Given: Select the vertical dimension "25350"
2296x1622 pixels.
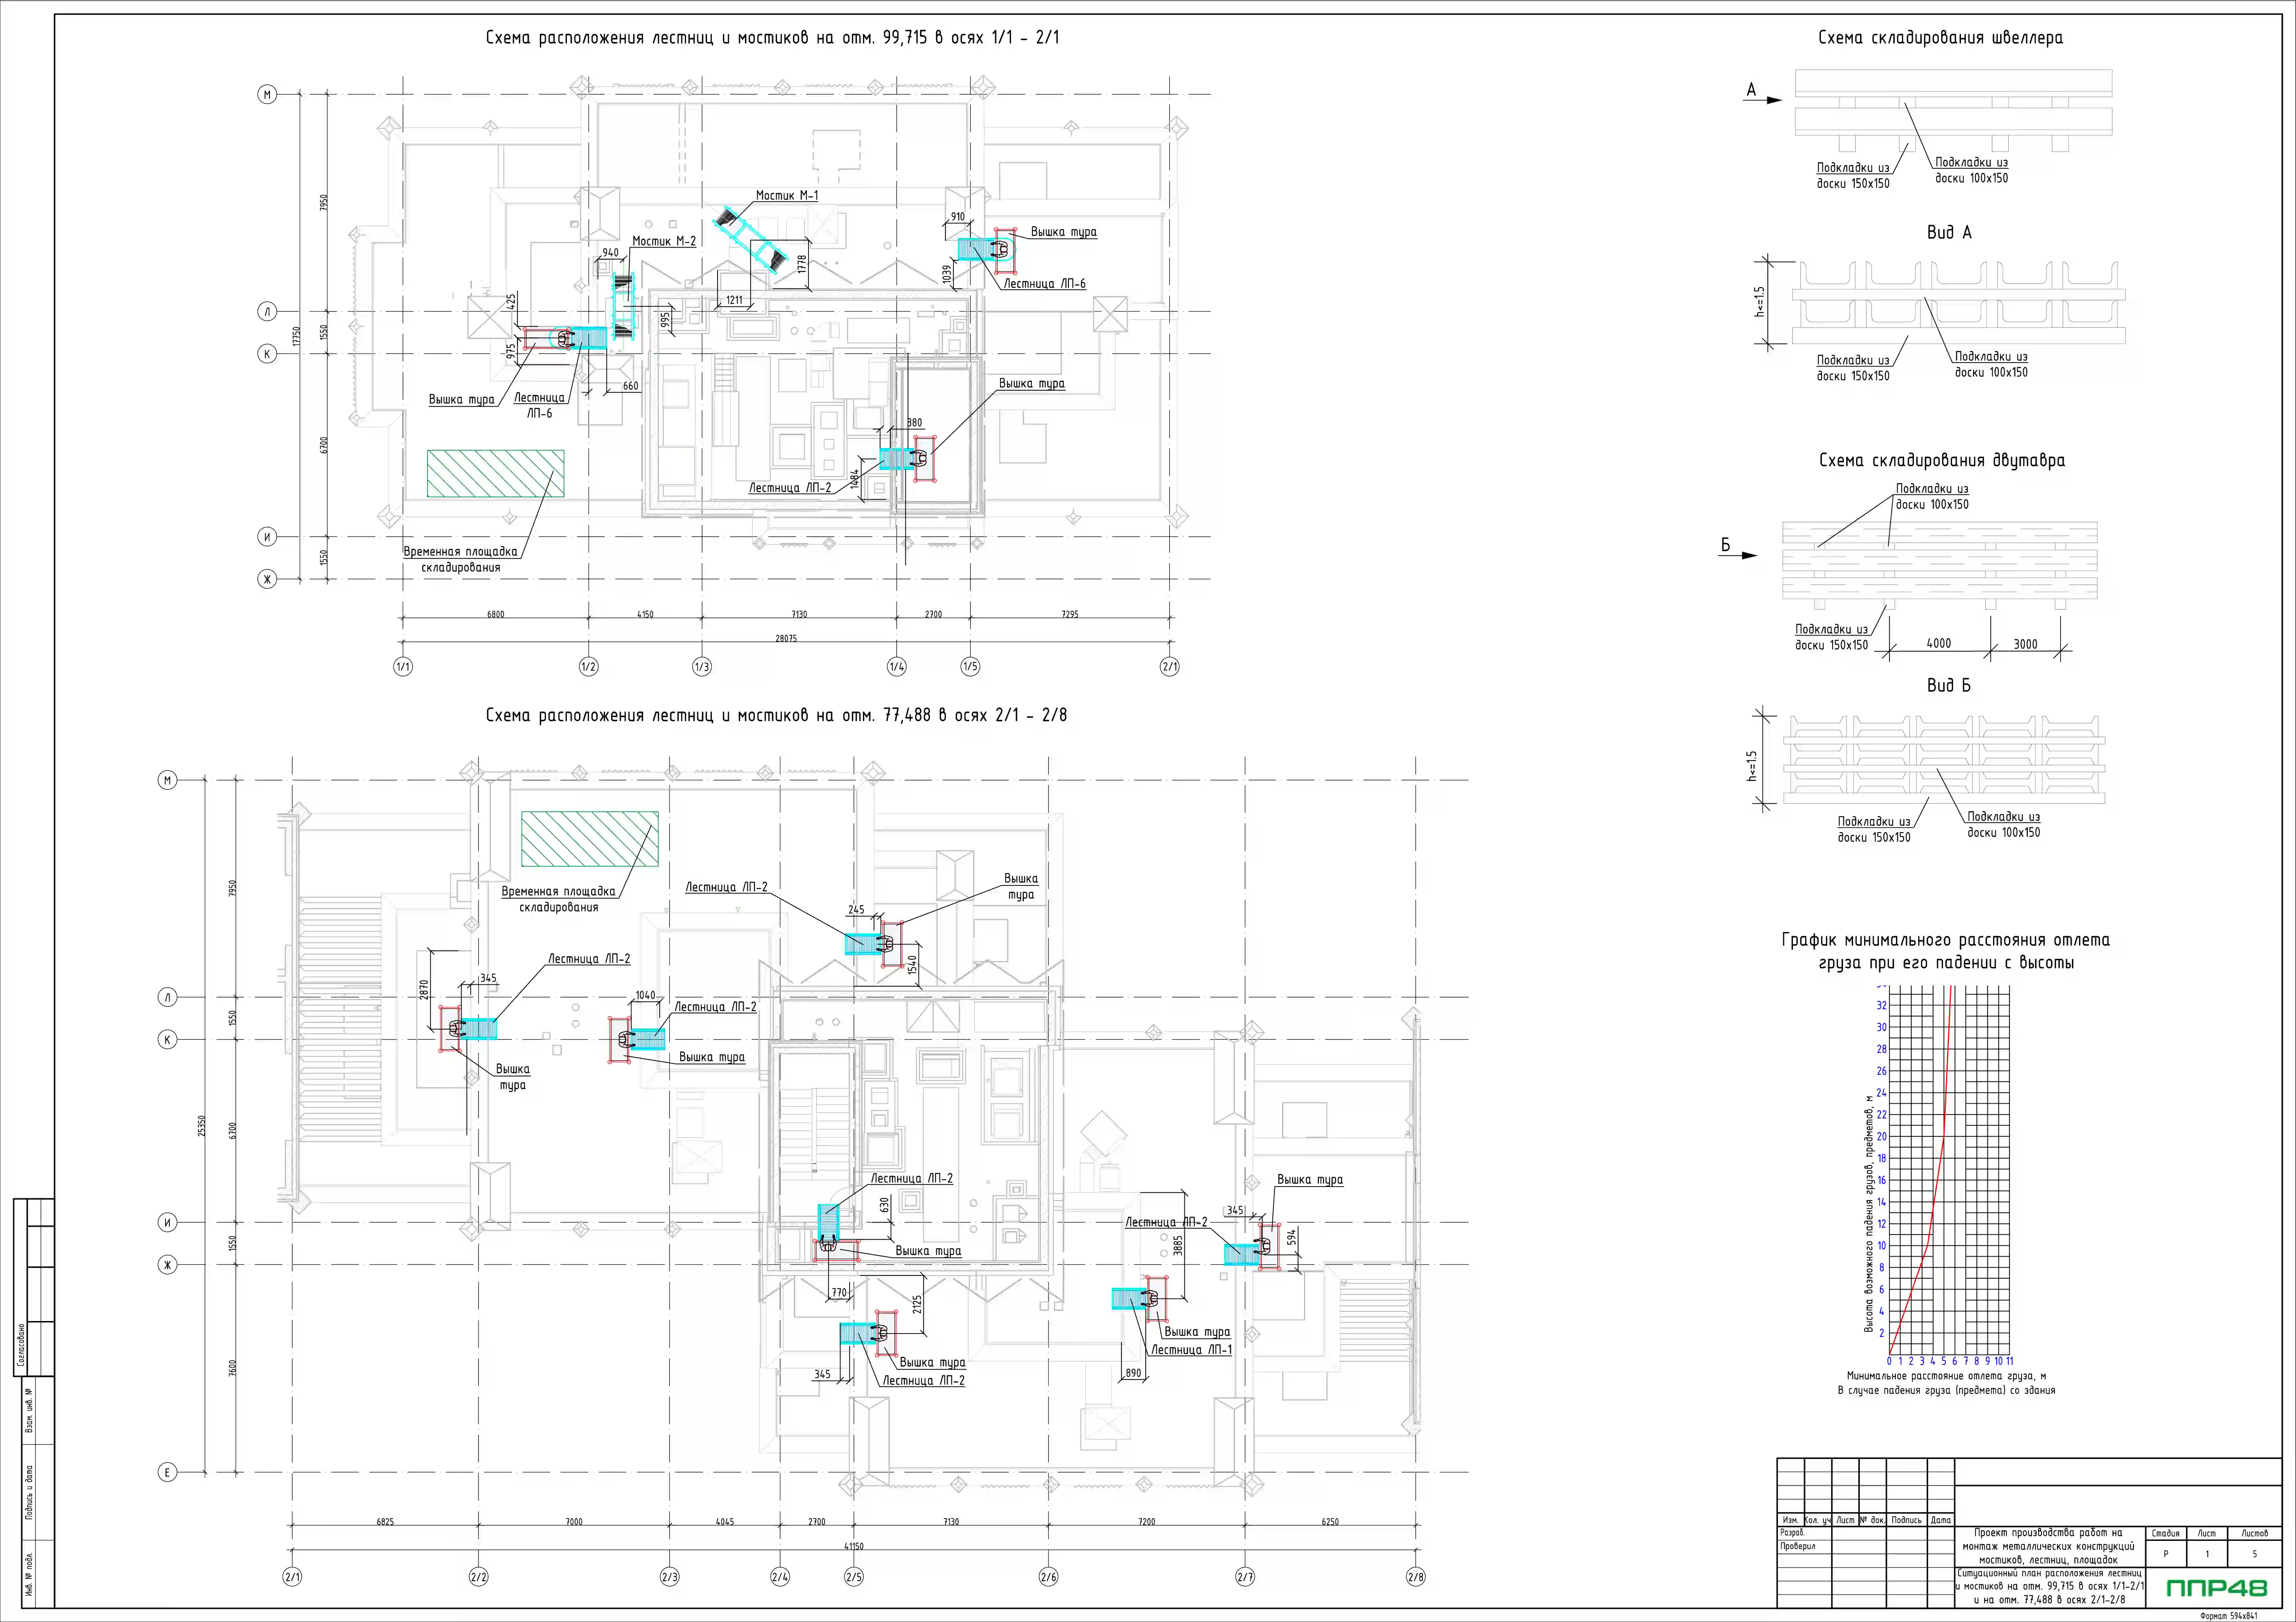Looking at the screenshot, I should [x=202, y=1126].
